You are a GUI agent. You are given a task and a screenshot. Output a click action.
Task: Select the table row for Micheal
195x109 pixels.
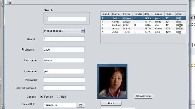pos(143,25)
